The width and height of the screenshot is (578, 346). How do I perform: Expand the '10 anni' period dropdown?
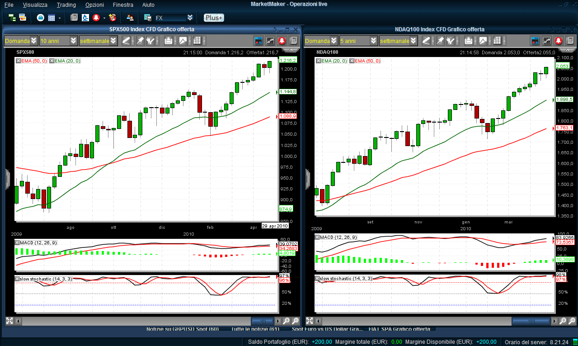pyautogui.click(x=74, y=41)
